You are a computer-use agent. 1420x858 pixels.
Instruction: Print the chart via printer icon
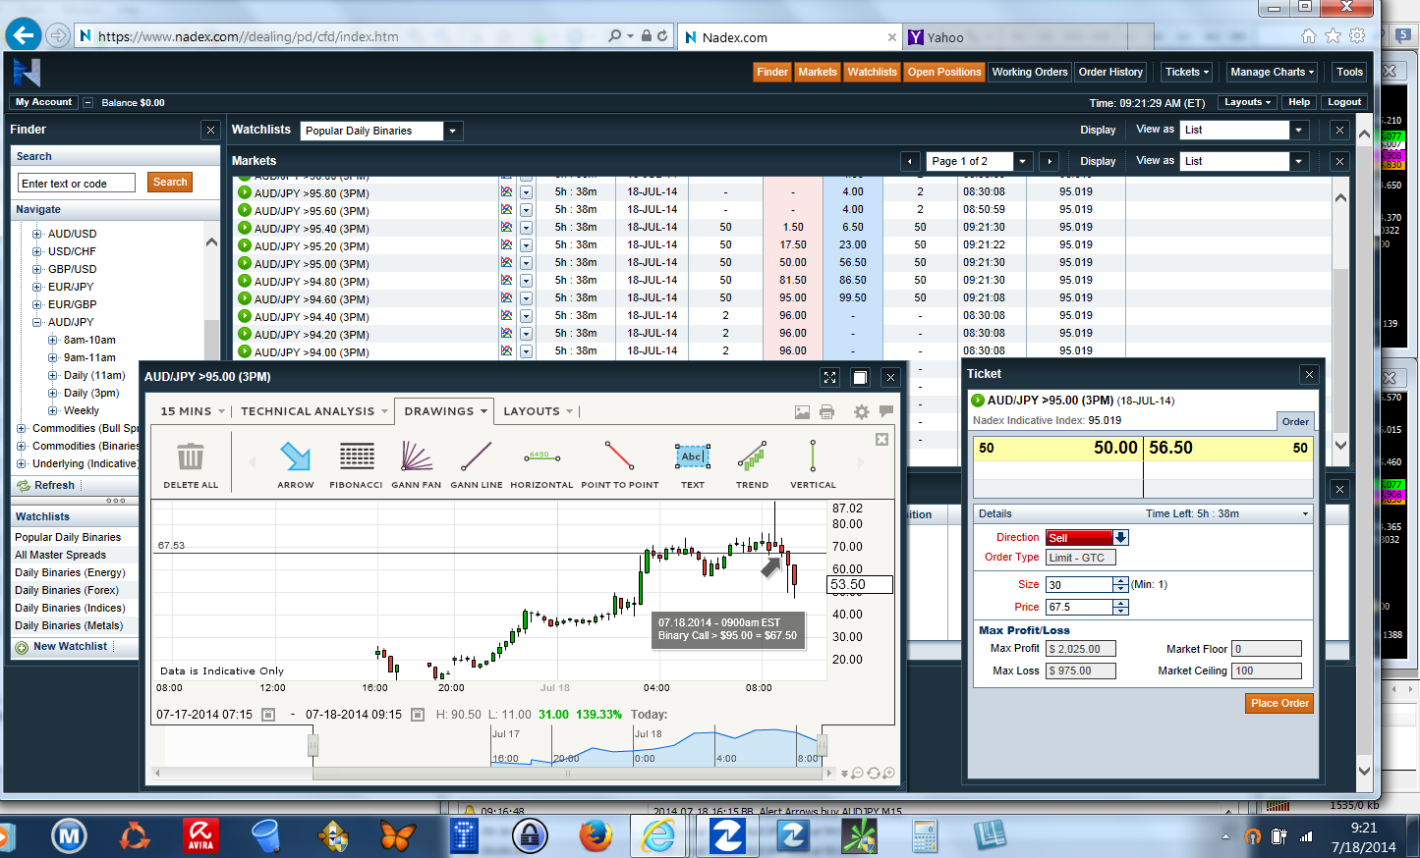826,412
